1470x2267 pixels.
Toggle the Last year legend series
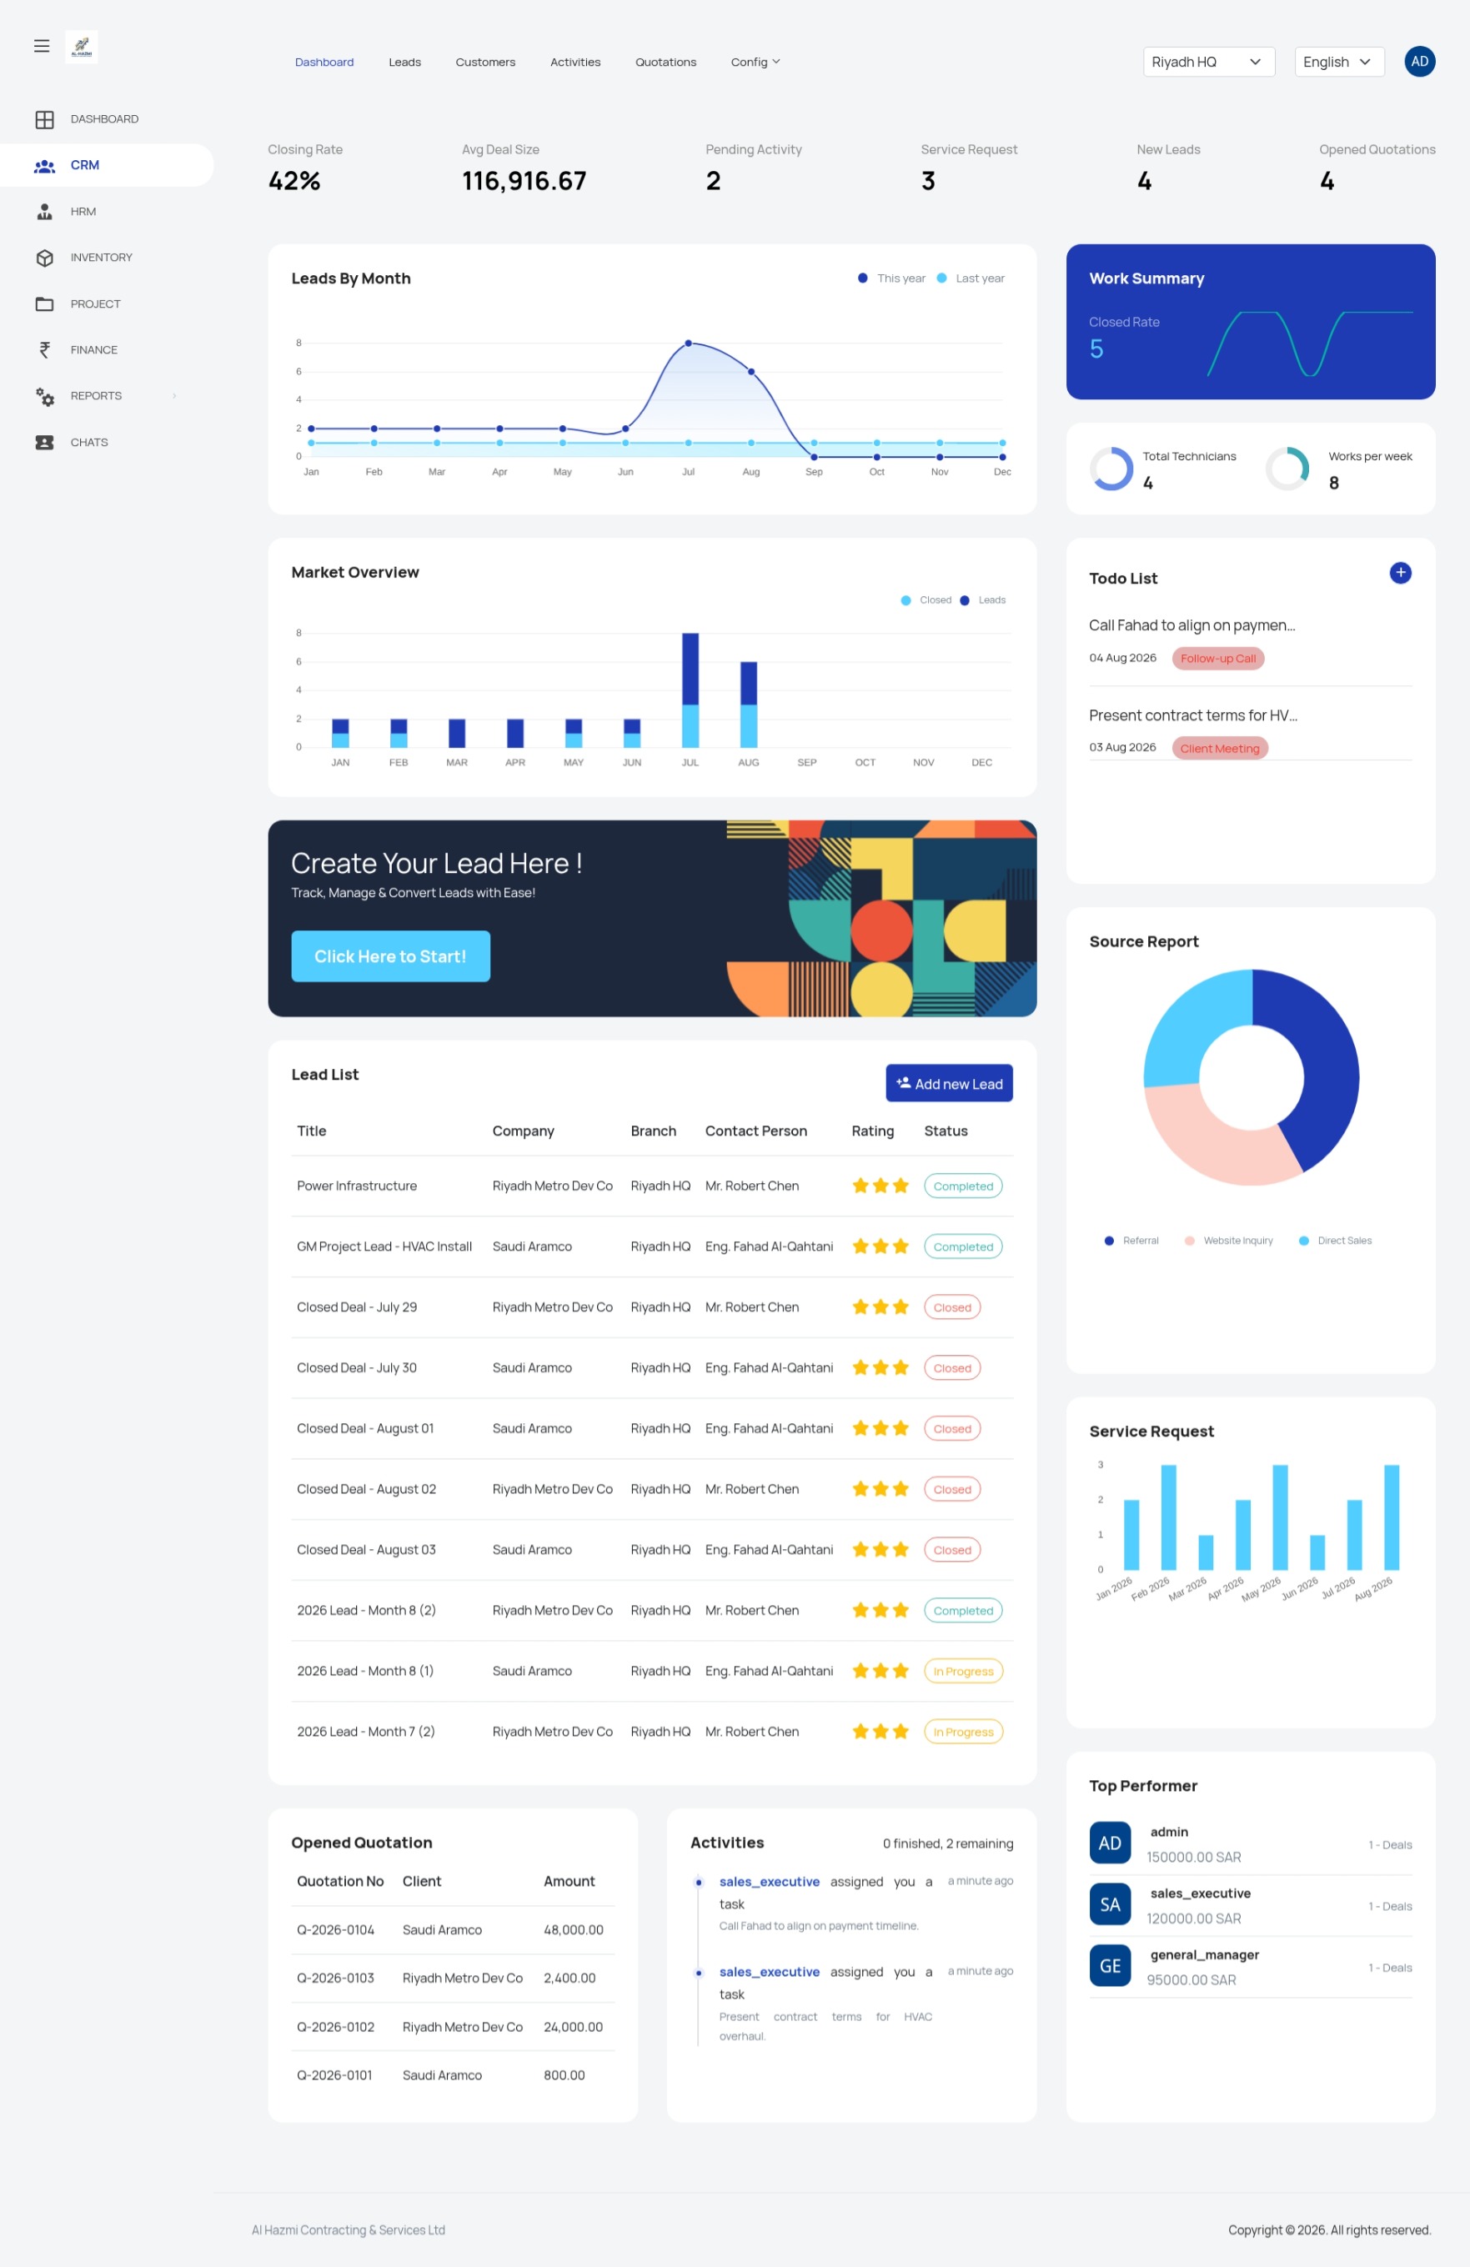pos(971,278)
